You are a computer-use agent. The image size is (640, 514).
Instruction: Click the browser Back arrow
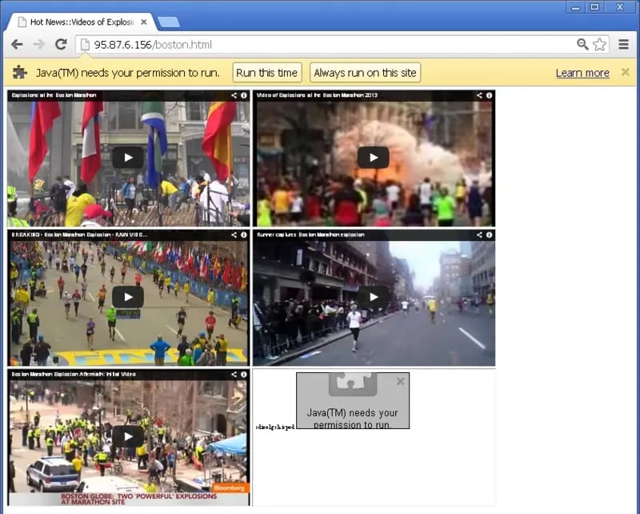coord(17,45)
